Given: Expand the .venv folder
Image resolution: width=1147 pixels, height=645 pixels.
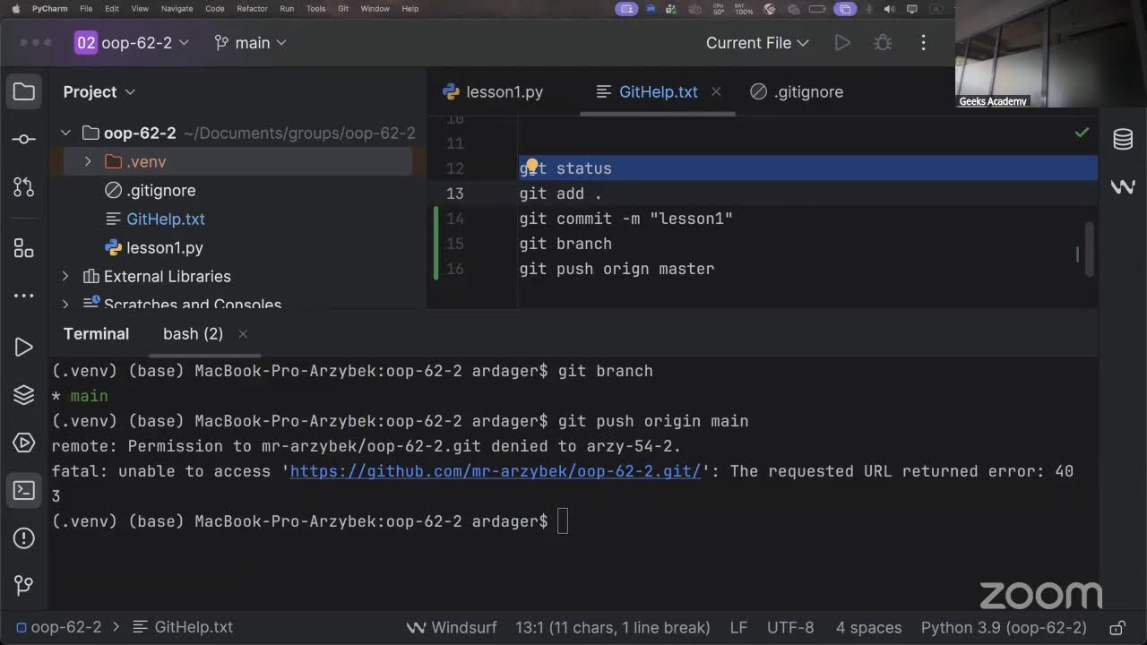Looking at the screenshot, I should click(88, 162).
